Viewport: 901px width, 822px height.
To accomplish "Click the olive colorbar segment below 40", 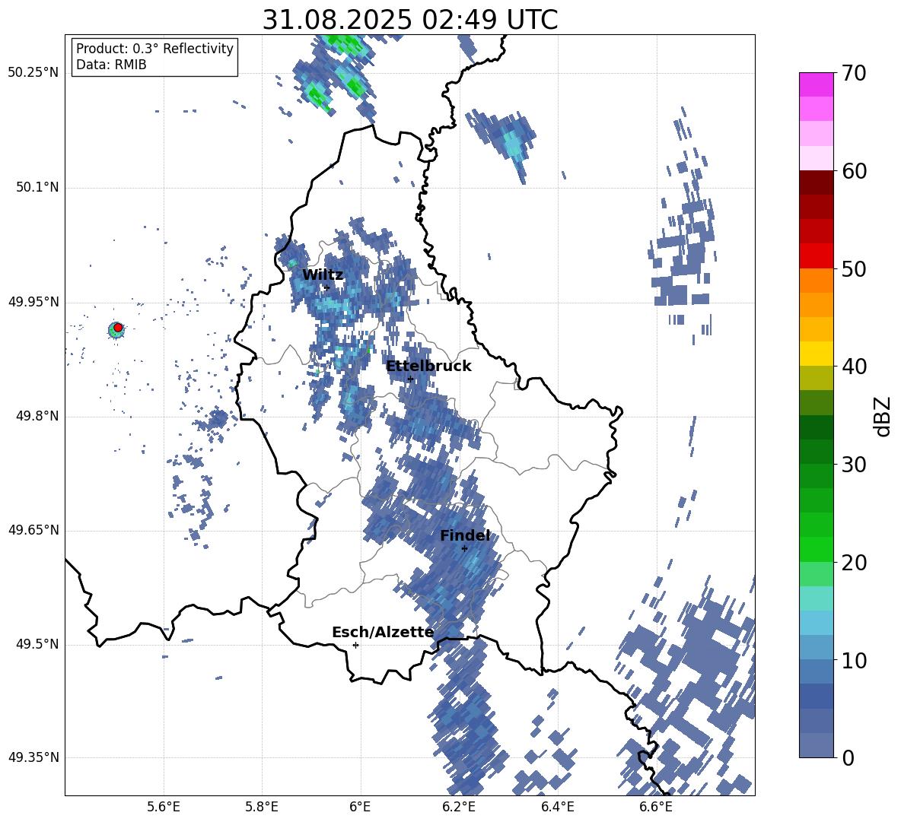I will [x=816, y=378].
